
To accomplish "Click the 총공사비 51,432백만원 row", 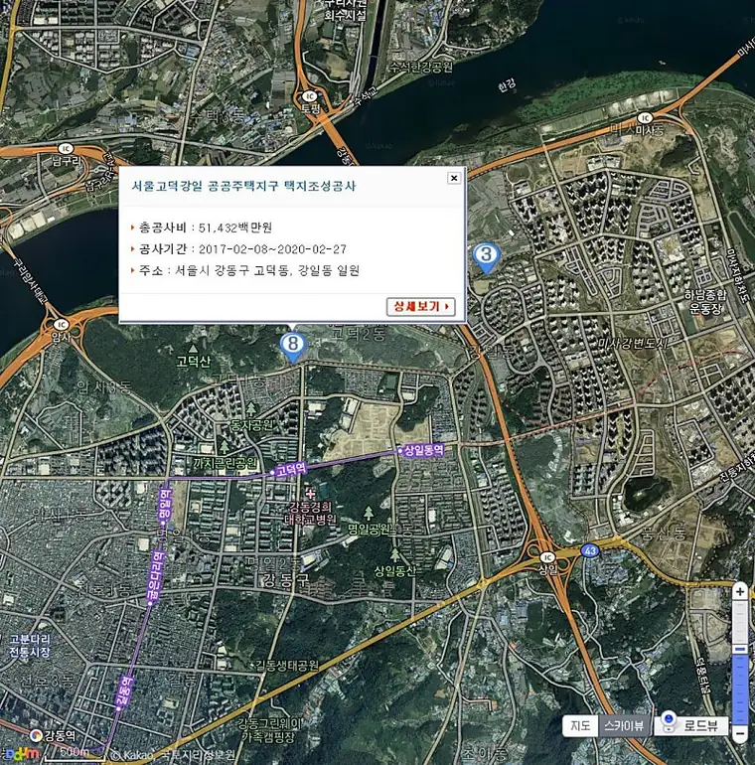I will coord(202,228).
